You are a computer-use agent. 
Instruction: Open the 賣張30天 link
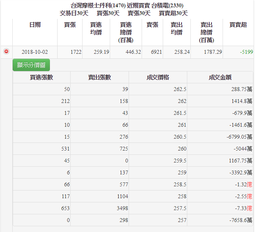click(x=139, y=13)
